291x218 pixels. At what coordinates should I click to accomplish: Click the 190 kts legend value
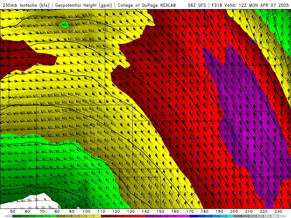point(219,211)
